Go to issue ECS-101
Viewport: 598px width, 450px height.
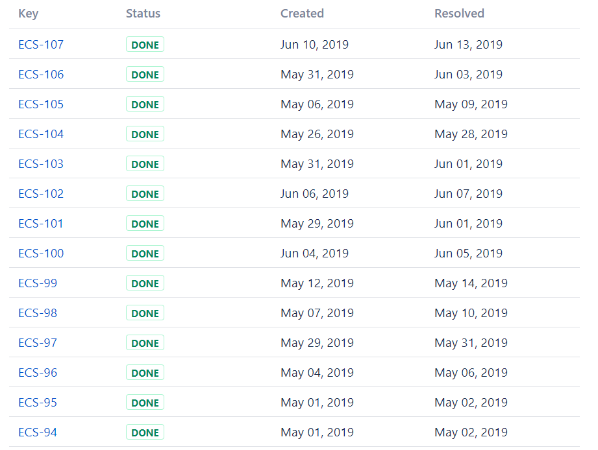[x=41, y=224]
